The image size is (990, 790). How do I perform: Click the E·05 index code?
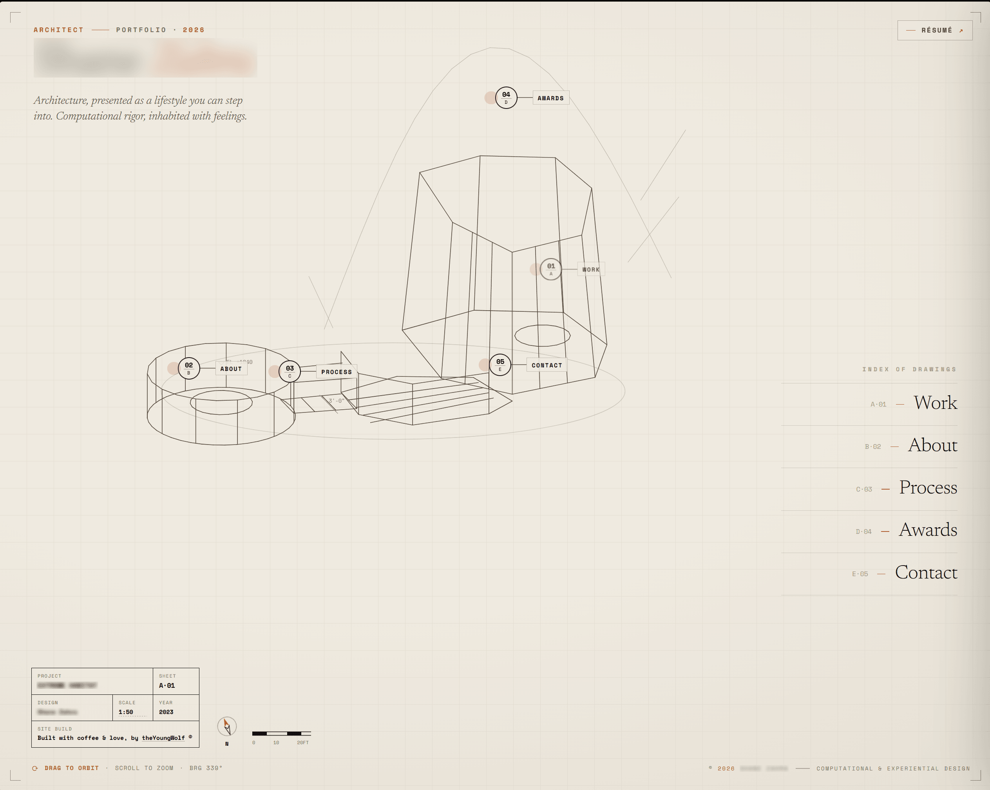(860, 574)
